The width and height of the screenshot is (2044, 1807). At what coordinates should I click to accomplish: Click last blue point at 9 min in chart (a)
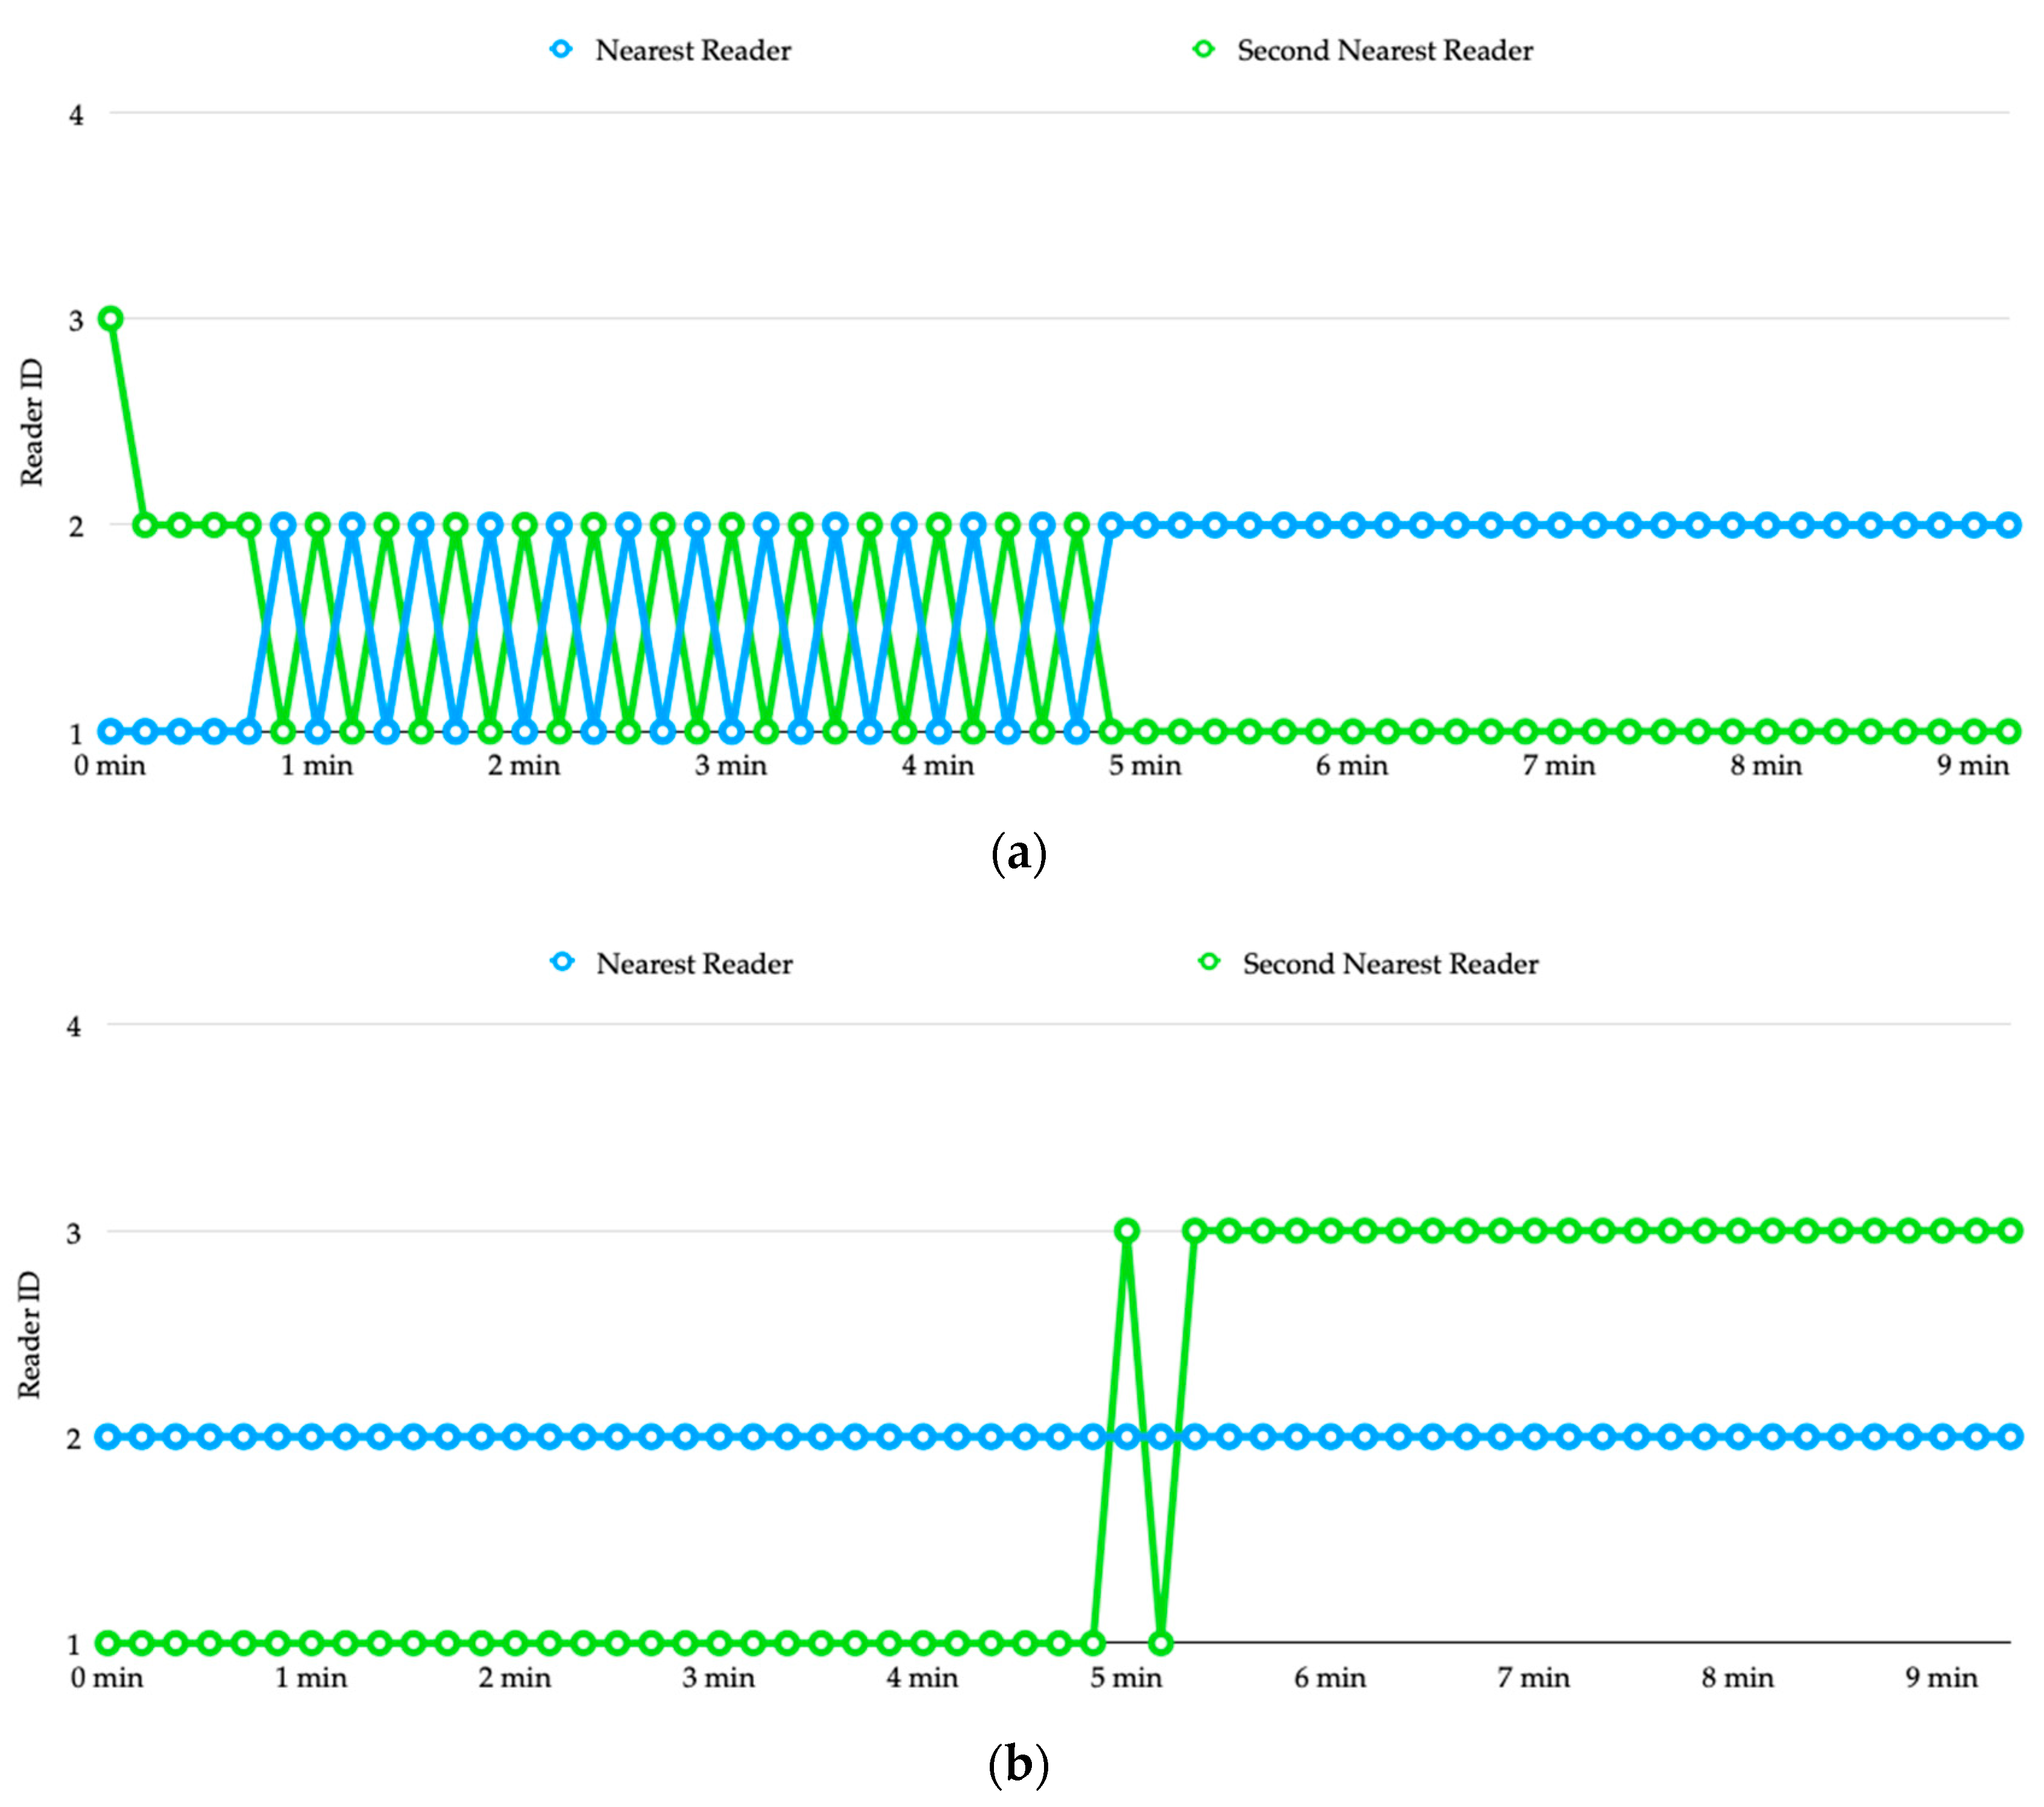click(2008, 525)
